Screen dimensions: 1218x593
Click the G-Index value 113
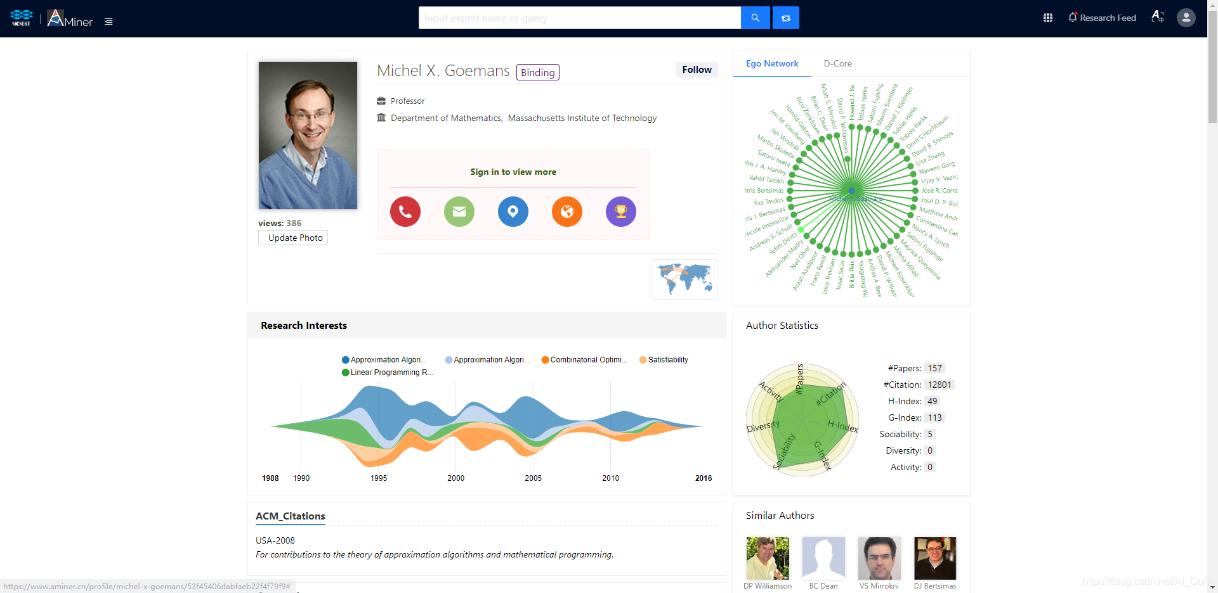934,418
